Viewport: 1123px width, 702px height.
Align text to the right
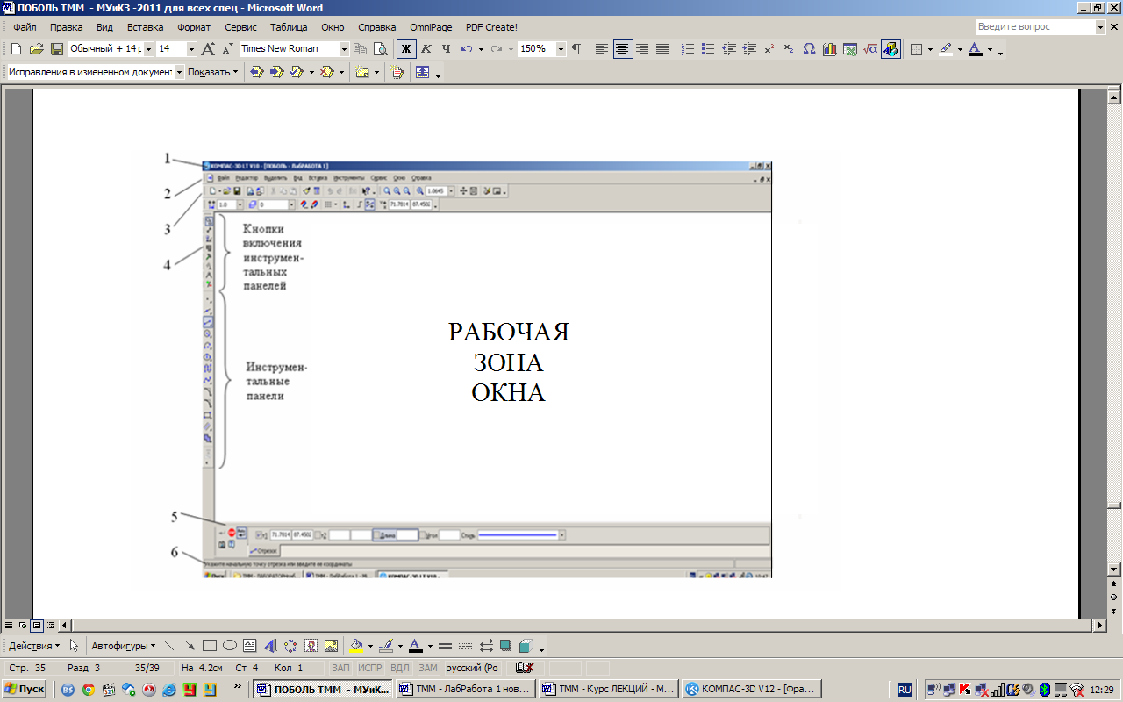point(642,49)
